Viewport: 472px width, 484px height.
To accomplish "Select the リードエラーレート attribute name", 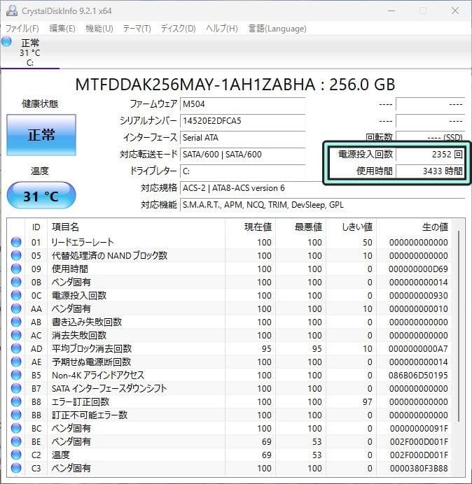I will [83, 242].
